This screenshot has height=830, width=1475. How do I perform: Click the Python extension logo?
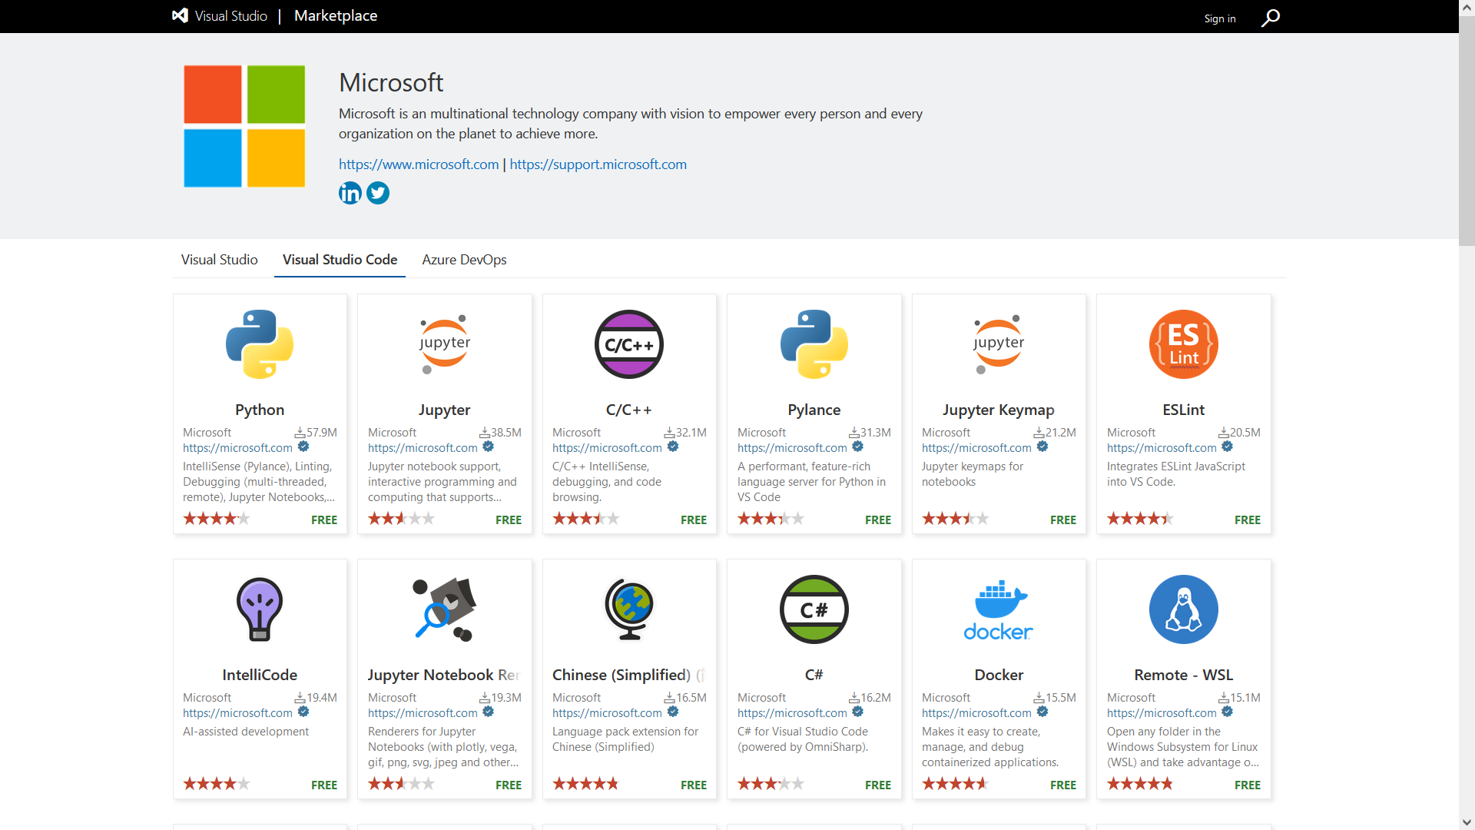pyautogui.click(x=260, y=344)
